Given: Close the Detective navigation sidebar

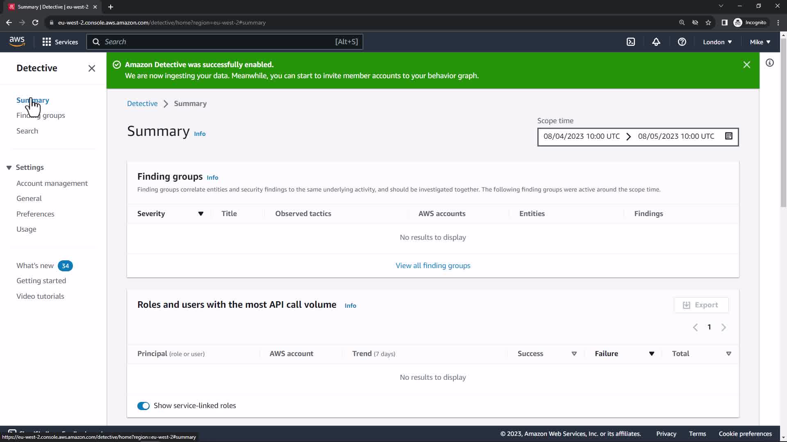Looking at the screenshot, I should (x=92, y=68).
